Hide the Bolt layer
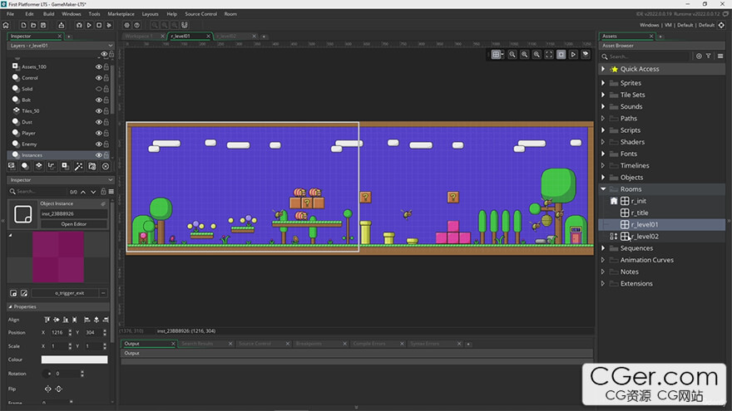The image size is (732, 411). pyautogui.click(x=98, y=100)
